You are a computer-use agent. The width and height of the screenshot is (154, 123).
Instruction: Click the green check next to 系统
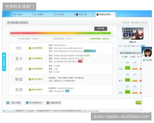[30, 90]
